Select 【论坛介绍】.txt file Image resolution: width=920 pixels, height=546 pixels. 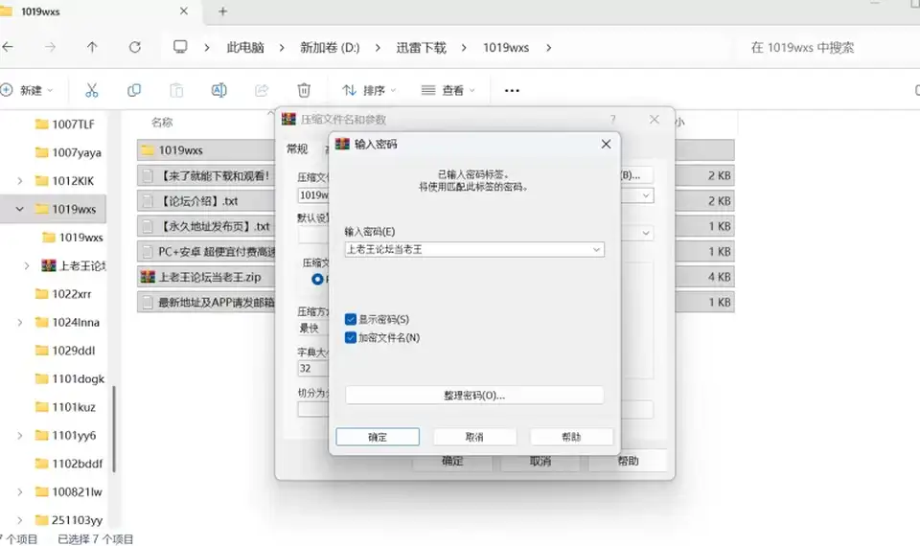206,200
